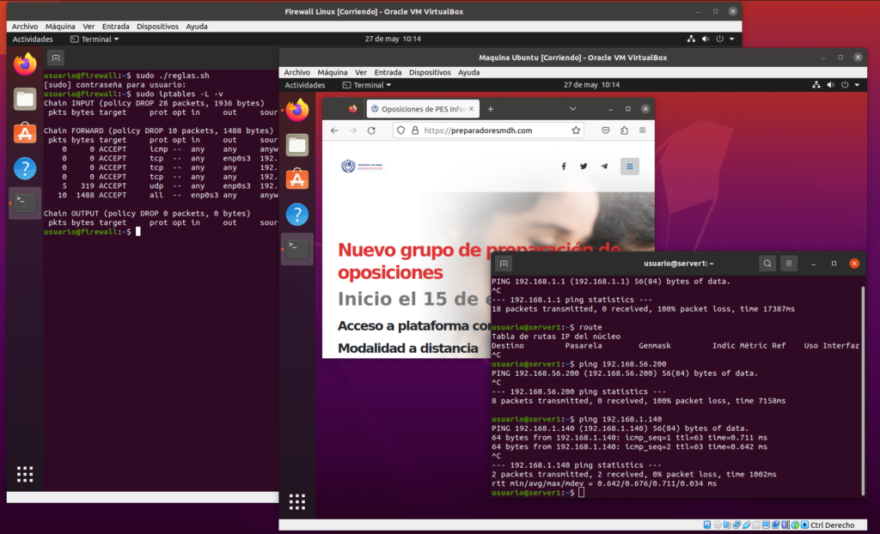Viewport: 880px width, 534px height.
Task: Click the optical disc status icon
Action: [718, 525]
